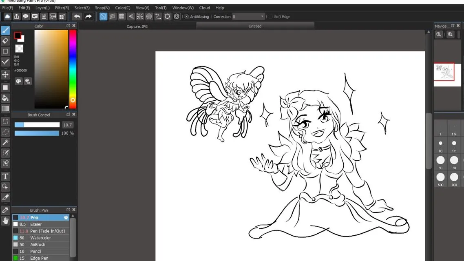Enable concentric circle snap

tap(149, 17)
